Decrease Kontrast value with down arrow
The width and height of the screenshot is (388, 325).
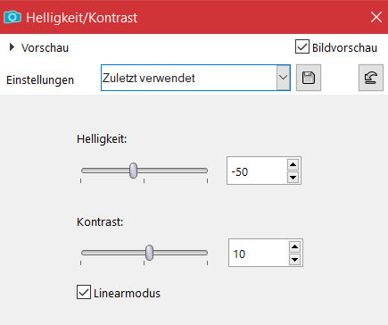pos(294,260)
